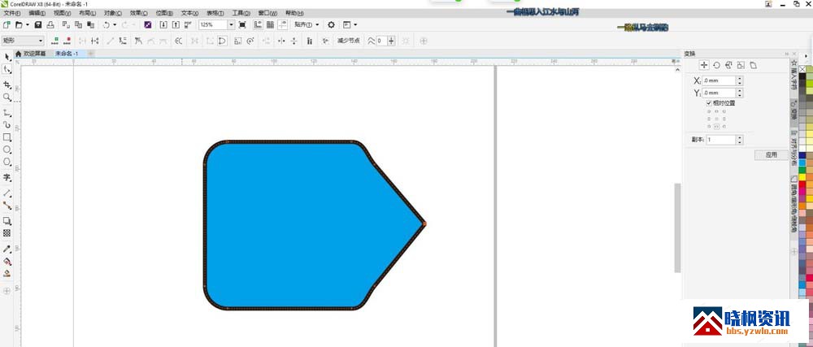Open the 矩形 selection mode dropdown
This screenshot has width=813, height=347.
click(41, 41)
